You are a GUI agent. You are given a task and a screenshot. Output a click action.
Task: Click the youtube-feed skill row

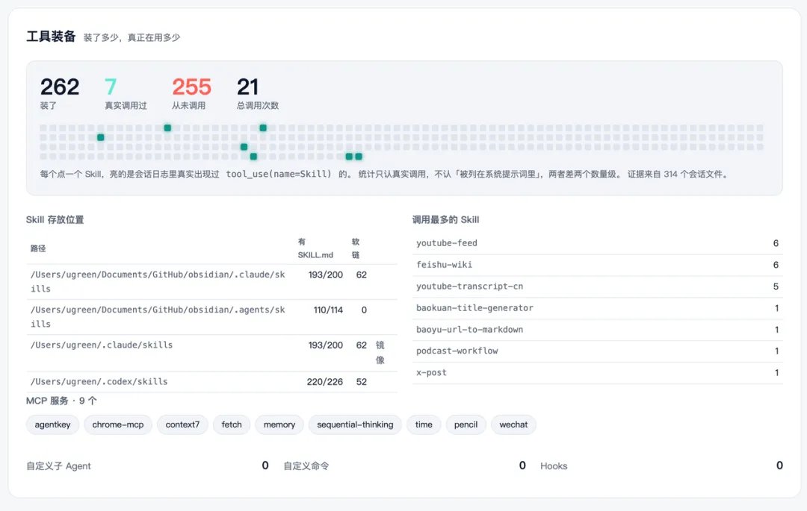[598, 243]
